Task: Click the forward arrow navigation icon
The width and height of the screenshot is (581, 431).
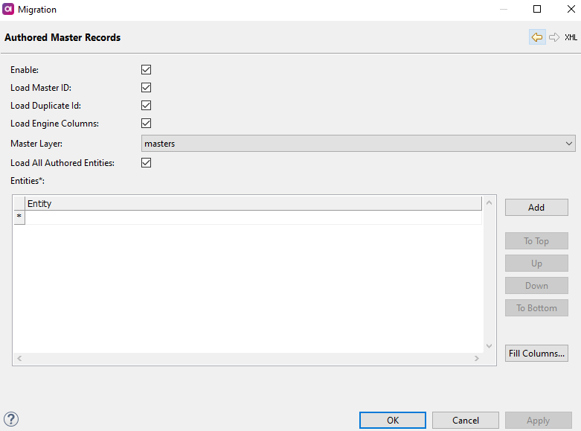Action: [x=554, y=37]
